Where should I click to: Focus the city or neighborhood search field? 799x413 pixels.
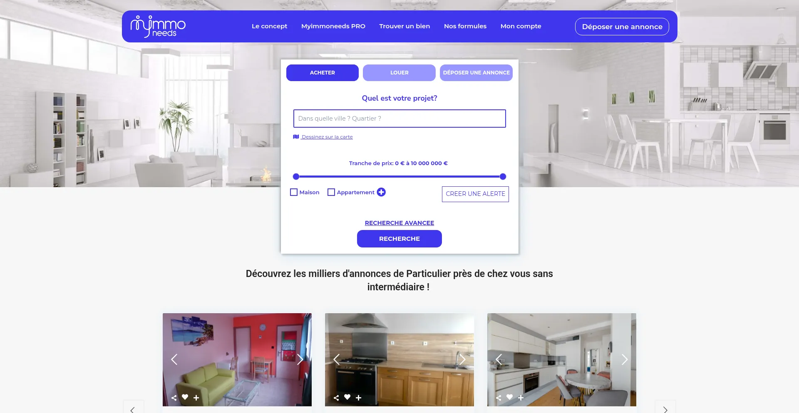[399, 119]
